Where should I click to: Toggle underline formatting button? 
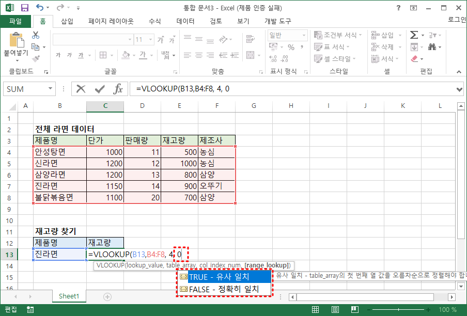pyautogui.click(x=81, y=55)
